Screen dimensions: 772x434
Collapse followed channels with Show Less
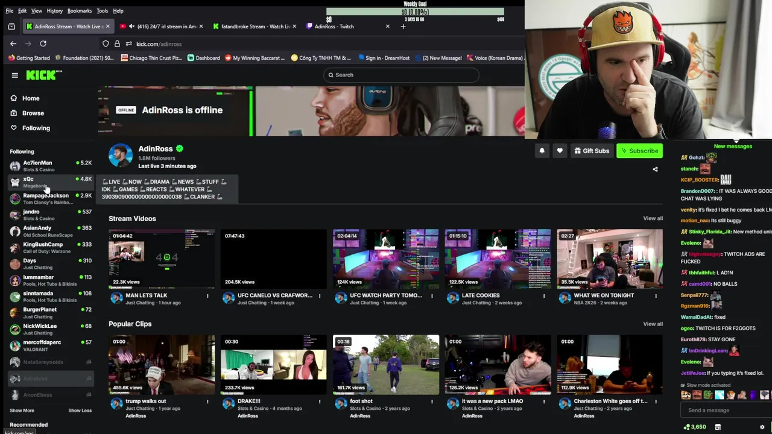pyautogui.click(x=80, y=410)
